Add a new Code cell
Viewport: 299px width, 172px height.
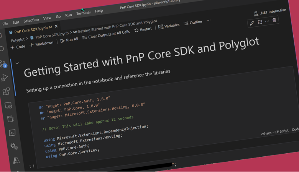pyautogui.click(x=18, y=47)
